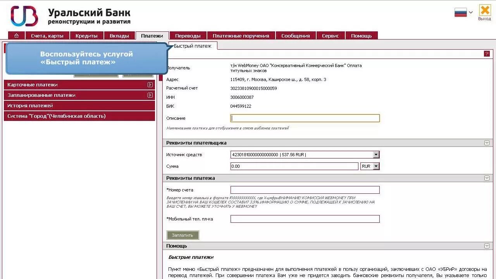Select the Платежи tab

point(152,36)
